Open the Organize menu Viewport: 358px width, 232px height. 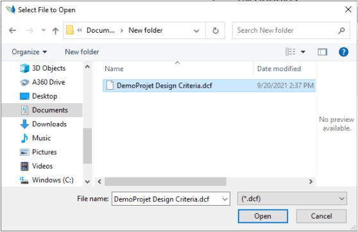tap(30, 52)
